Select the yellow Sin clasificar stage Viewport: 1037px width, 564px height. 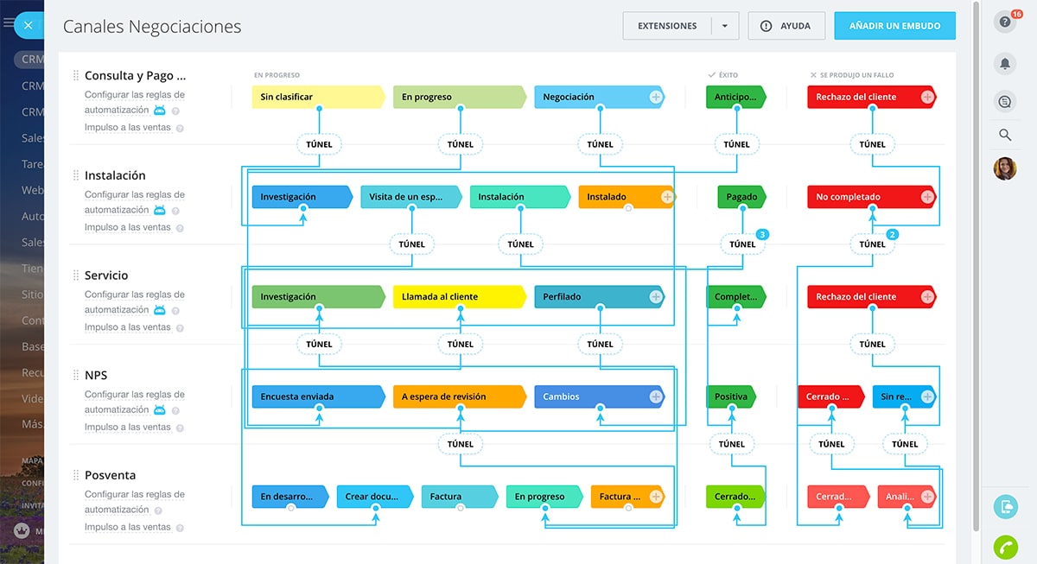[315, 98]
